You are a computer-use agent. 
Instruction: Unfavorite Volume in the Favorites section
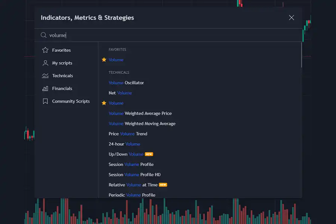tap(104, 60)
